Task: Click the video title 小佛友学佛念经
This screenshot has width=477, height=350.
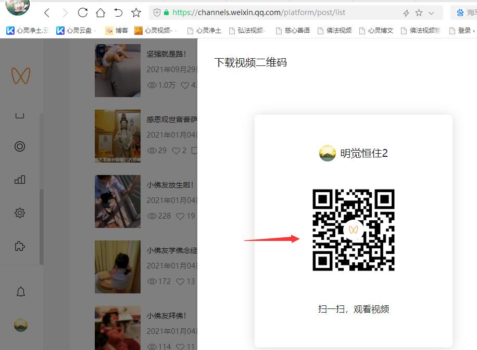Action: (172, 250)
